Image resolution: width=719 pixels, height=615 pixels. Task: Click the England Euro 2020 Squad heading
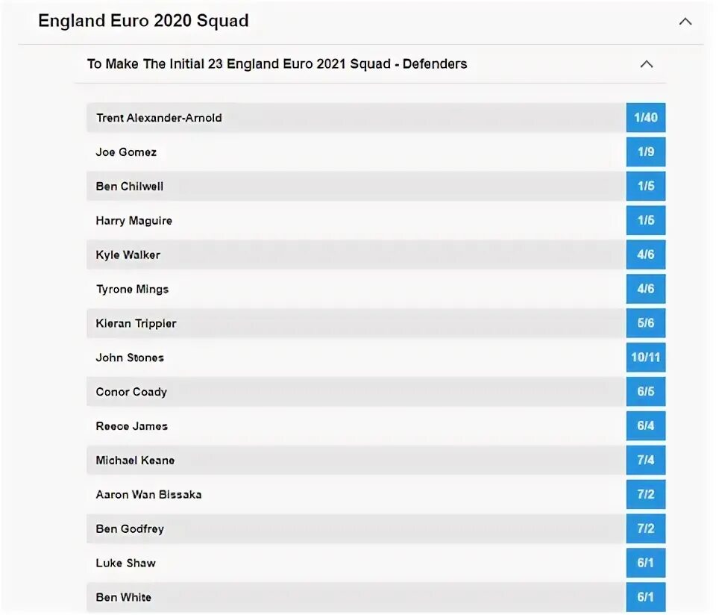(143, 21)
